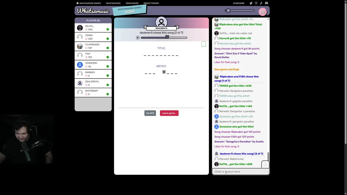The height and width of the screenshot is (195, 347).
Task: Click chat answer "Gangsta's Paradise" by Coolio
Action: point(239,142)
